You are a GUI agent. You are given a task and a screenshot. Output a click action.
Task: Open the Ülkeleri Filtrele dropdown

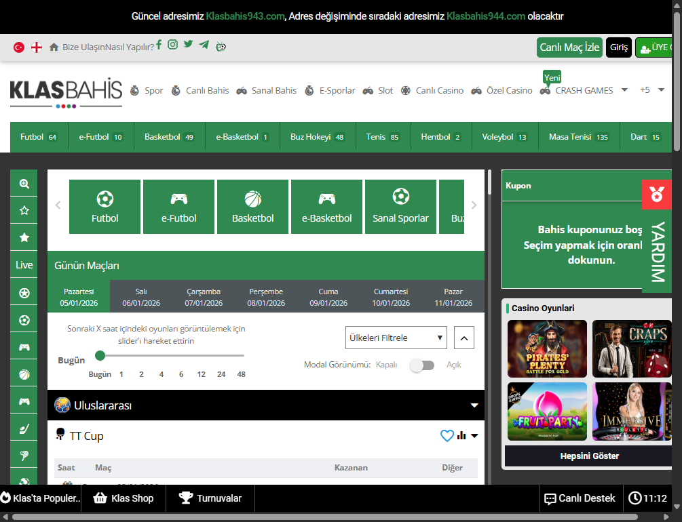click(396, 338)
